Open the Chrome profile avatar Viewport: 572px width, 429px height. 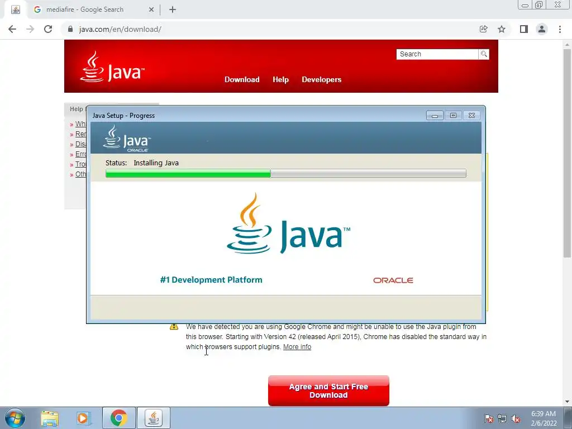click(x=542, y=29)
